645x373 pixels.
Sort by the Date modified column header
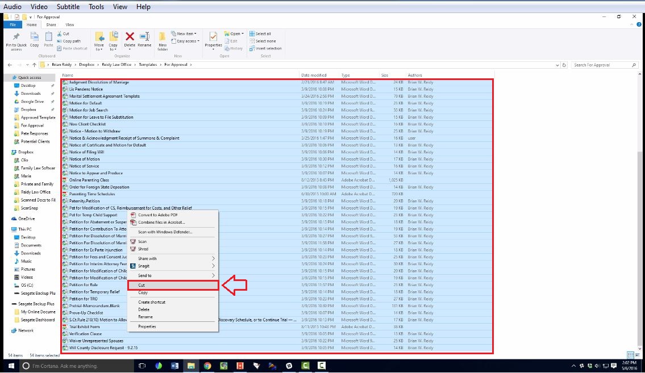click(320, 75)
